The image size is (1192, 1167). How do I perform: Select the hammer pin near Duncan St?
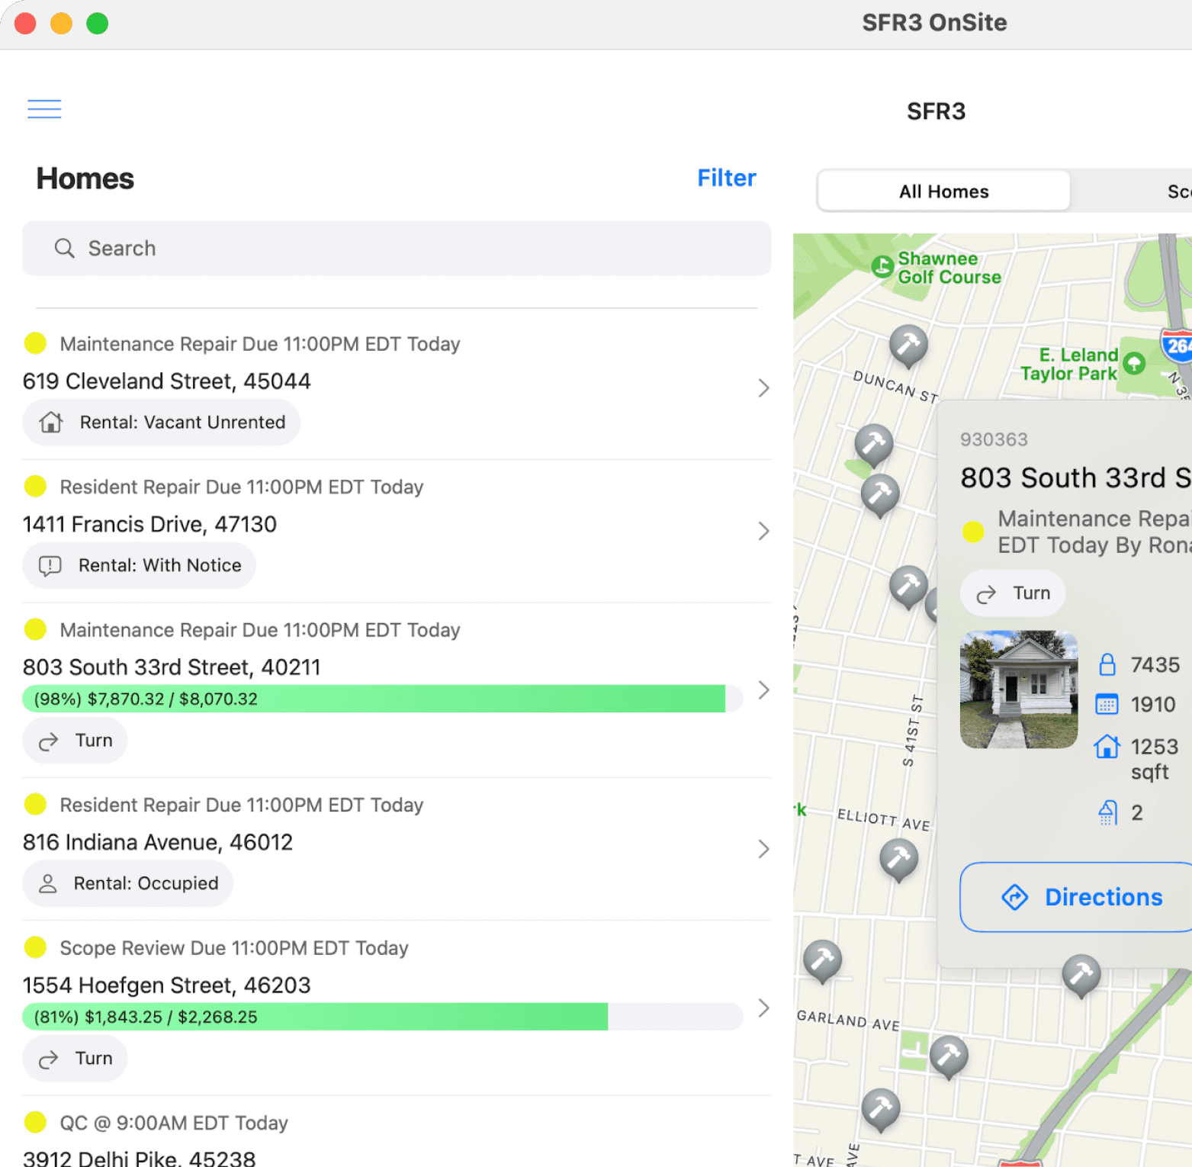908,346
